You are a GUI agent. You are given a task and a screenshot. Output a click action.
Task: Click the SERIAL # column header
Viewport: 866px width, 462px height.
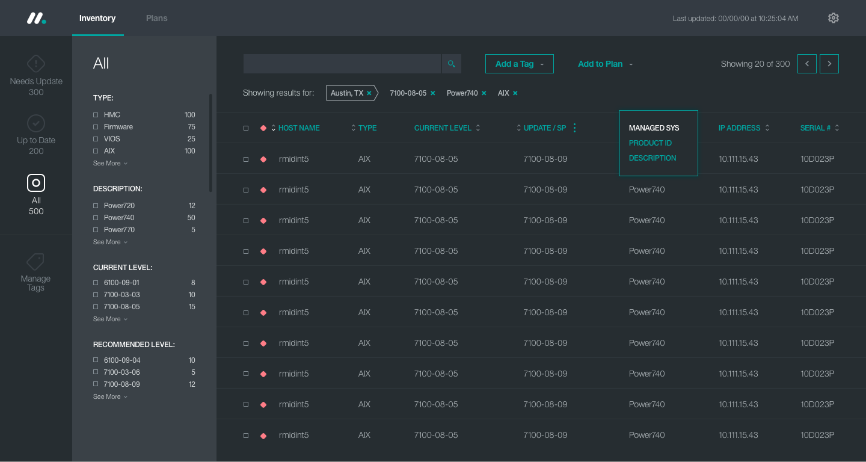(815, 128)
